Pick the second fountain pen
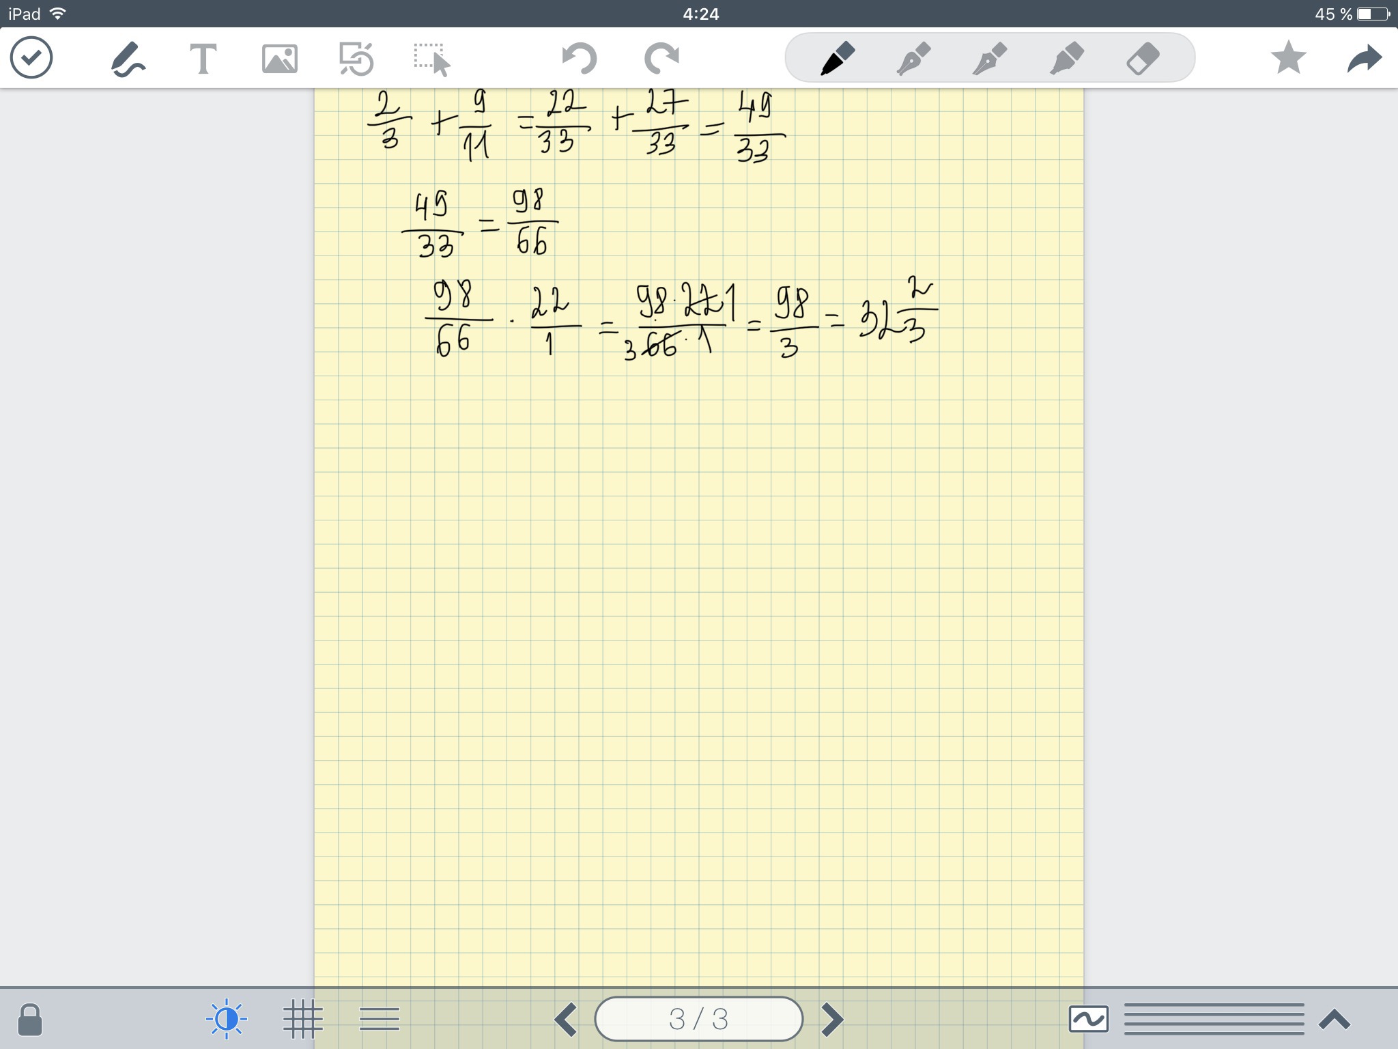Screen dimensions: 1398x1049 click(913, 59)
